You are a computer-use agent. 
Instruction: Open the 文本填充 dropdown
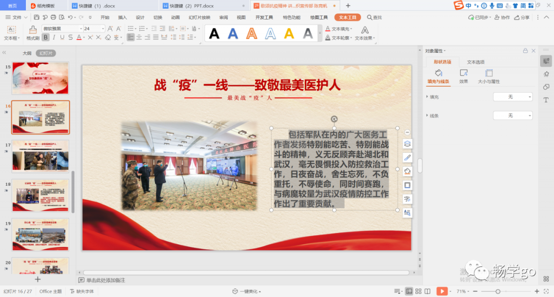[x=339, y=29]
